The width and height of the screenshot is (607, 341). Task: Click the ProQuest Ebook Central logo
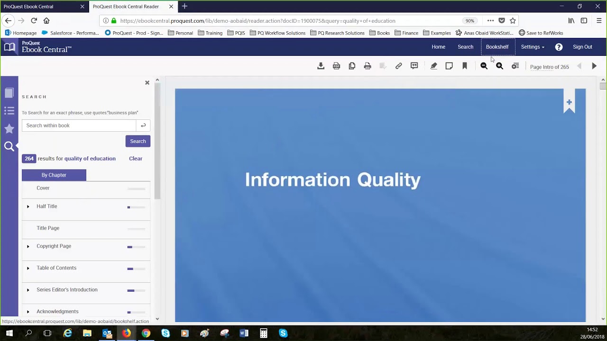point(38,47)
